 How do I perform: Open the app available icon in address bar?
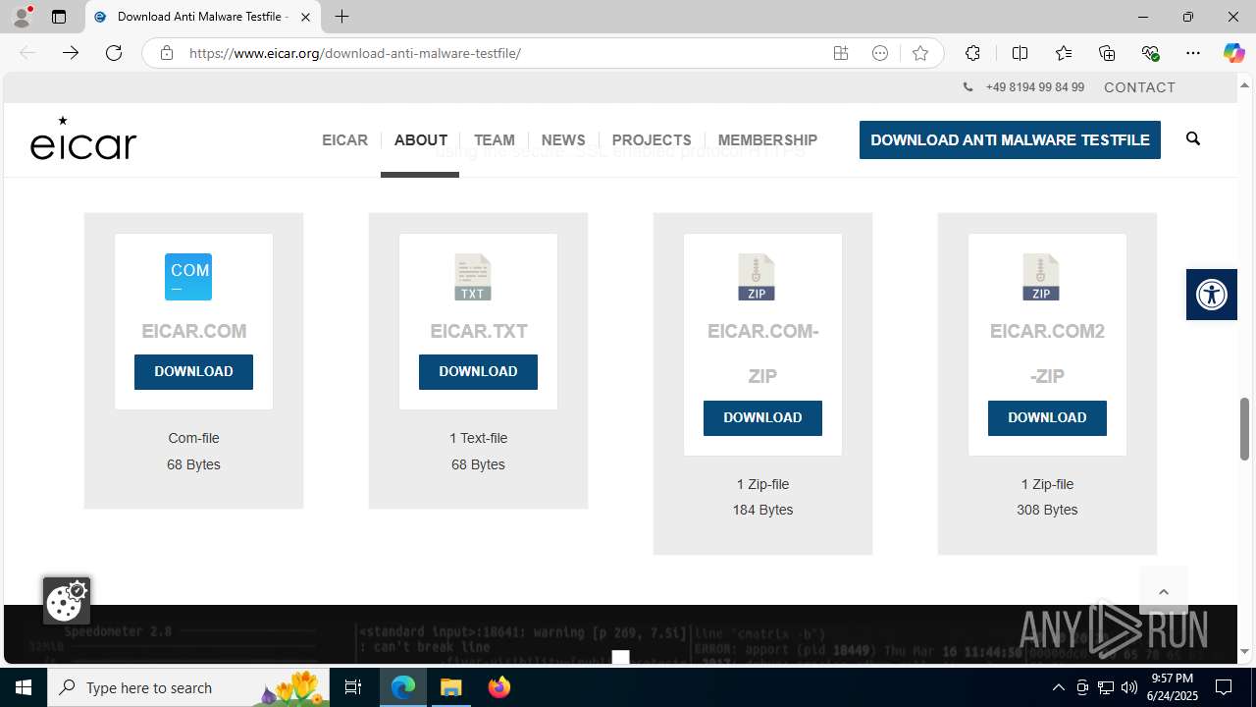[841, 53]
